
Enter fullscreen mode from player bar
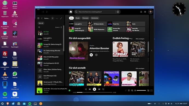tap(151, 90)
